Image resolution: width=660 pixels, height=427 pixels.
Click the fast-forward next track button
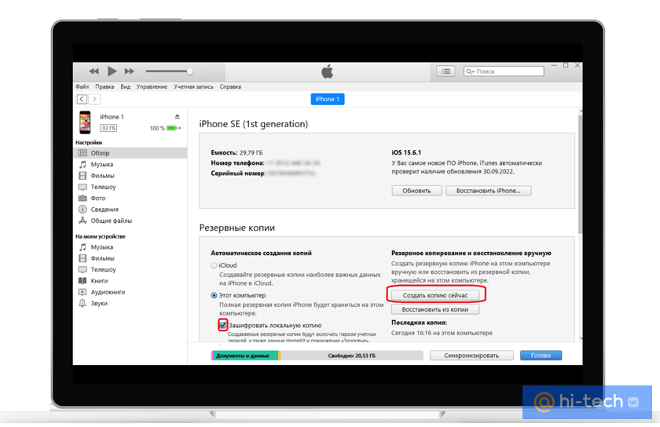tap(129, 71)
